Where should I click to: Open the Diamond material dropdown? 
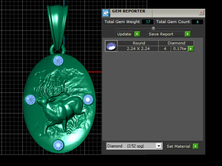click(159, 146)
